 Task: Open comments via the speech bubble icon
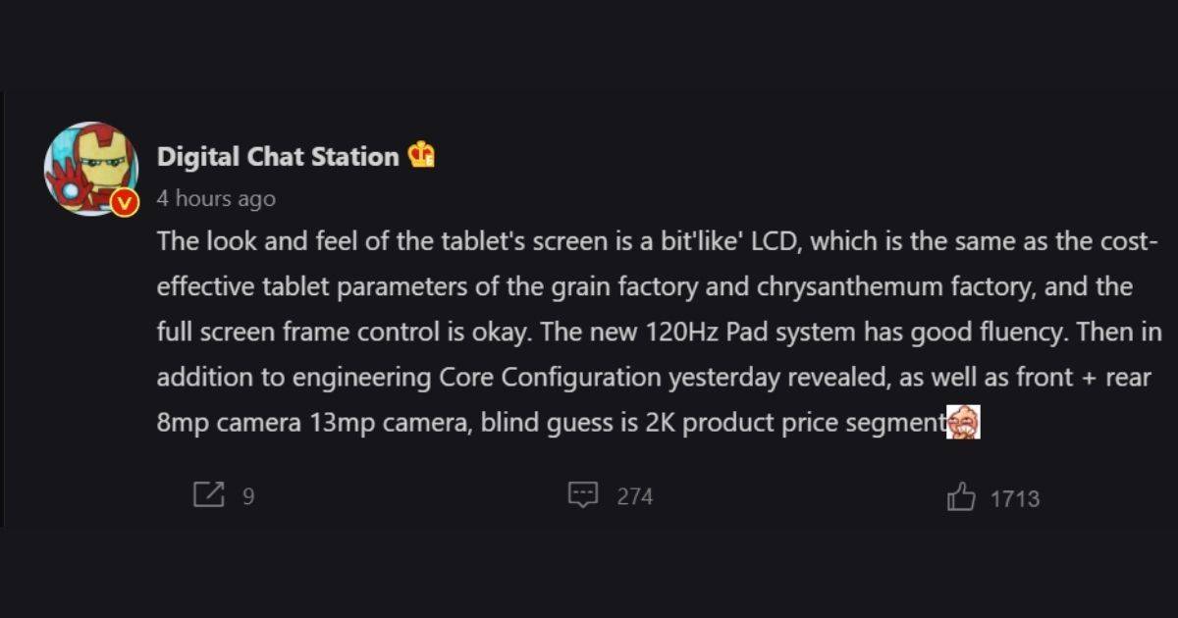pyautogui.click(x=583, y=495)
